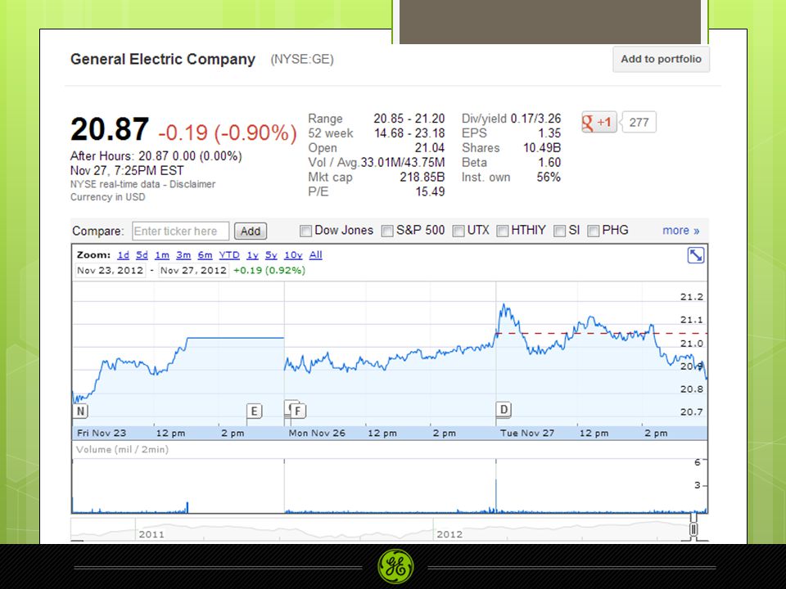786x589 pixels.
Task: Click the Disclaimer link
Action: tap(192, 184)
